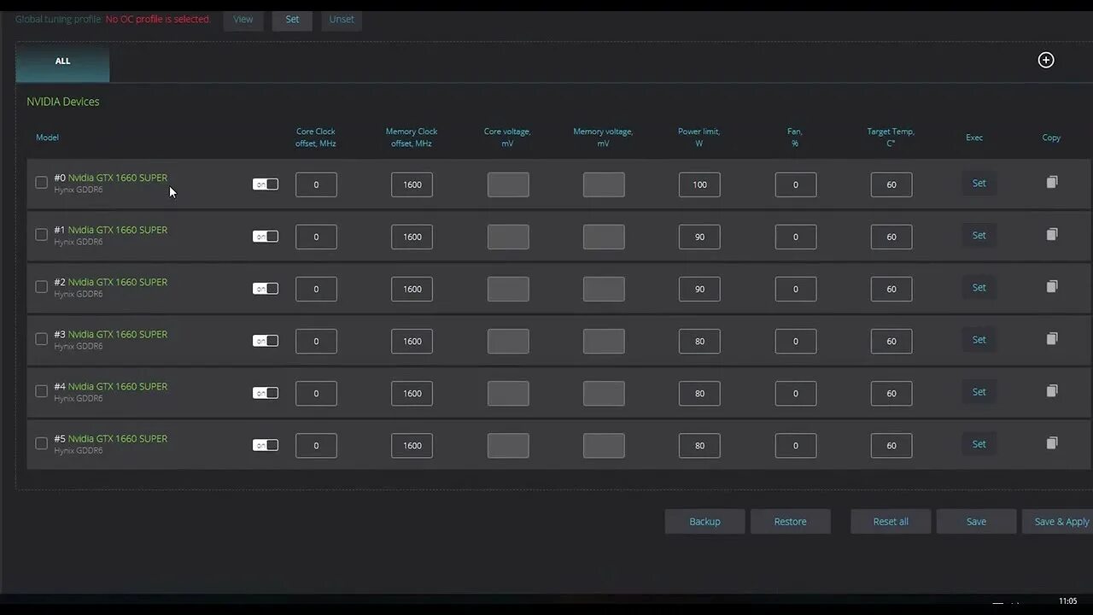Click Set in Exec column for GPU #0

point(979,184)
